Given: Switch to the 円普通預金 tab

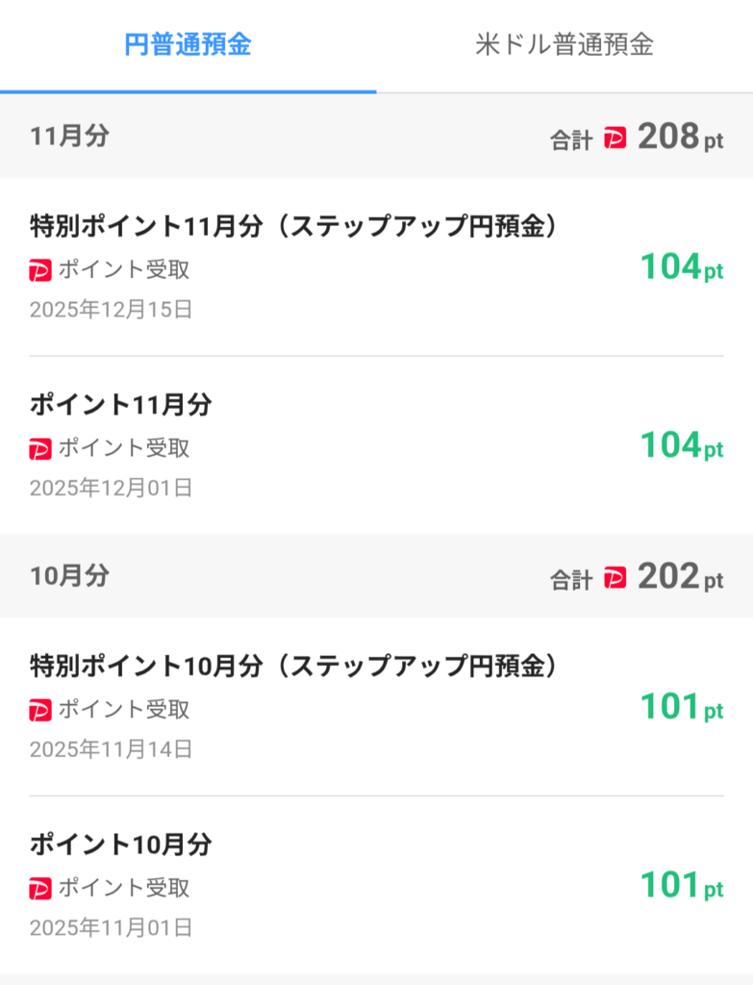Looking at the screenshot, I should coord(188,45).
